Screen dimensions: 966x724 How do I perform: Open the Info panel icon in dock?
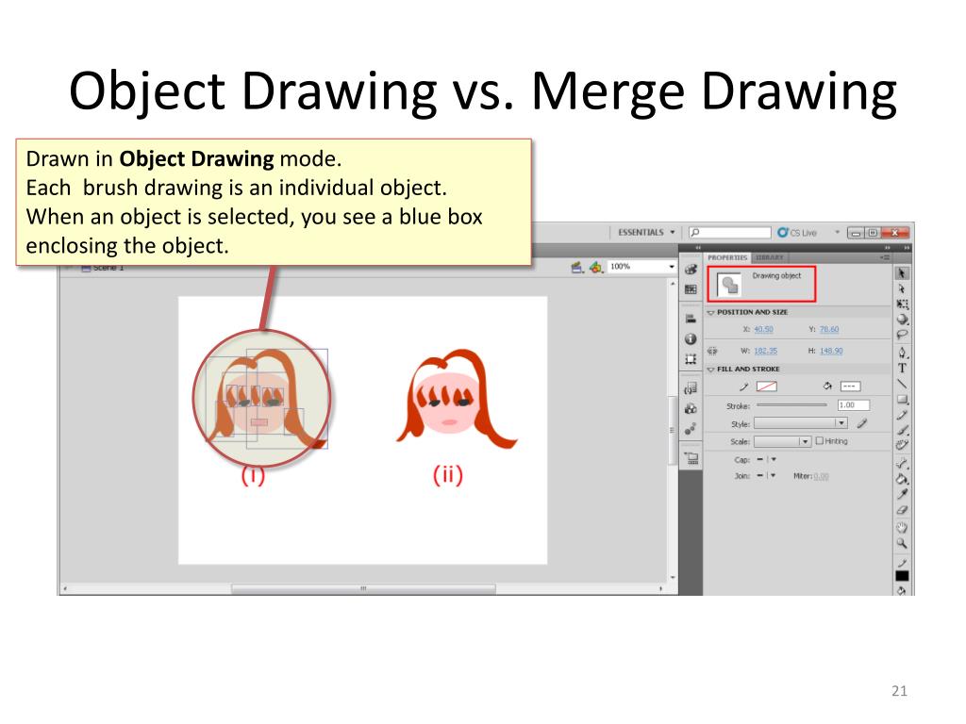(x=691, y=338)
